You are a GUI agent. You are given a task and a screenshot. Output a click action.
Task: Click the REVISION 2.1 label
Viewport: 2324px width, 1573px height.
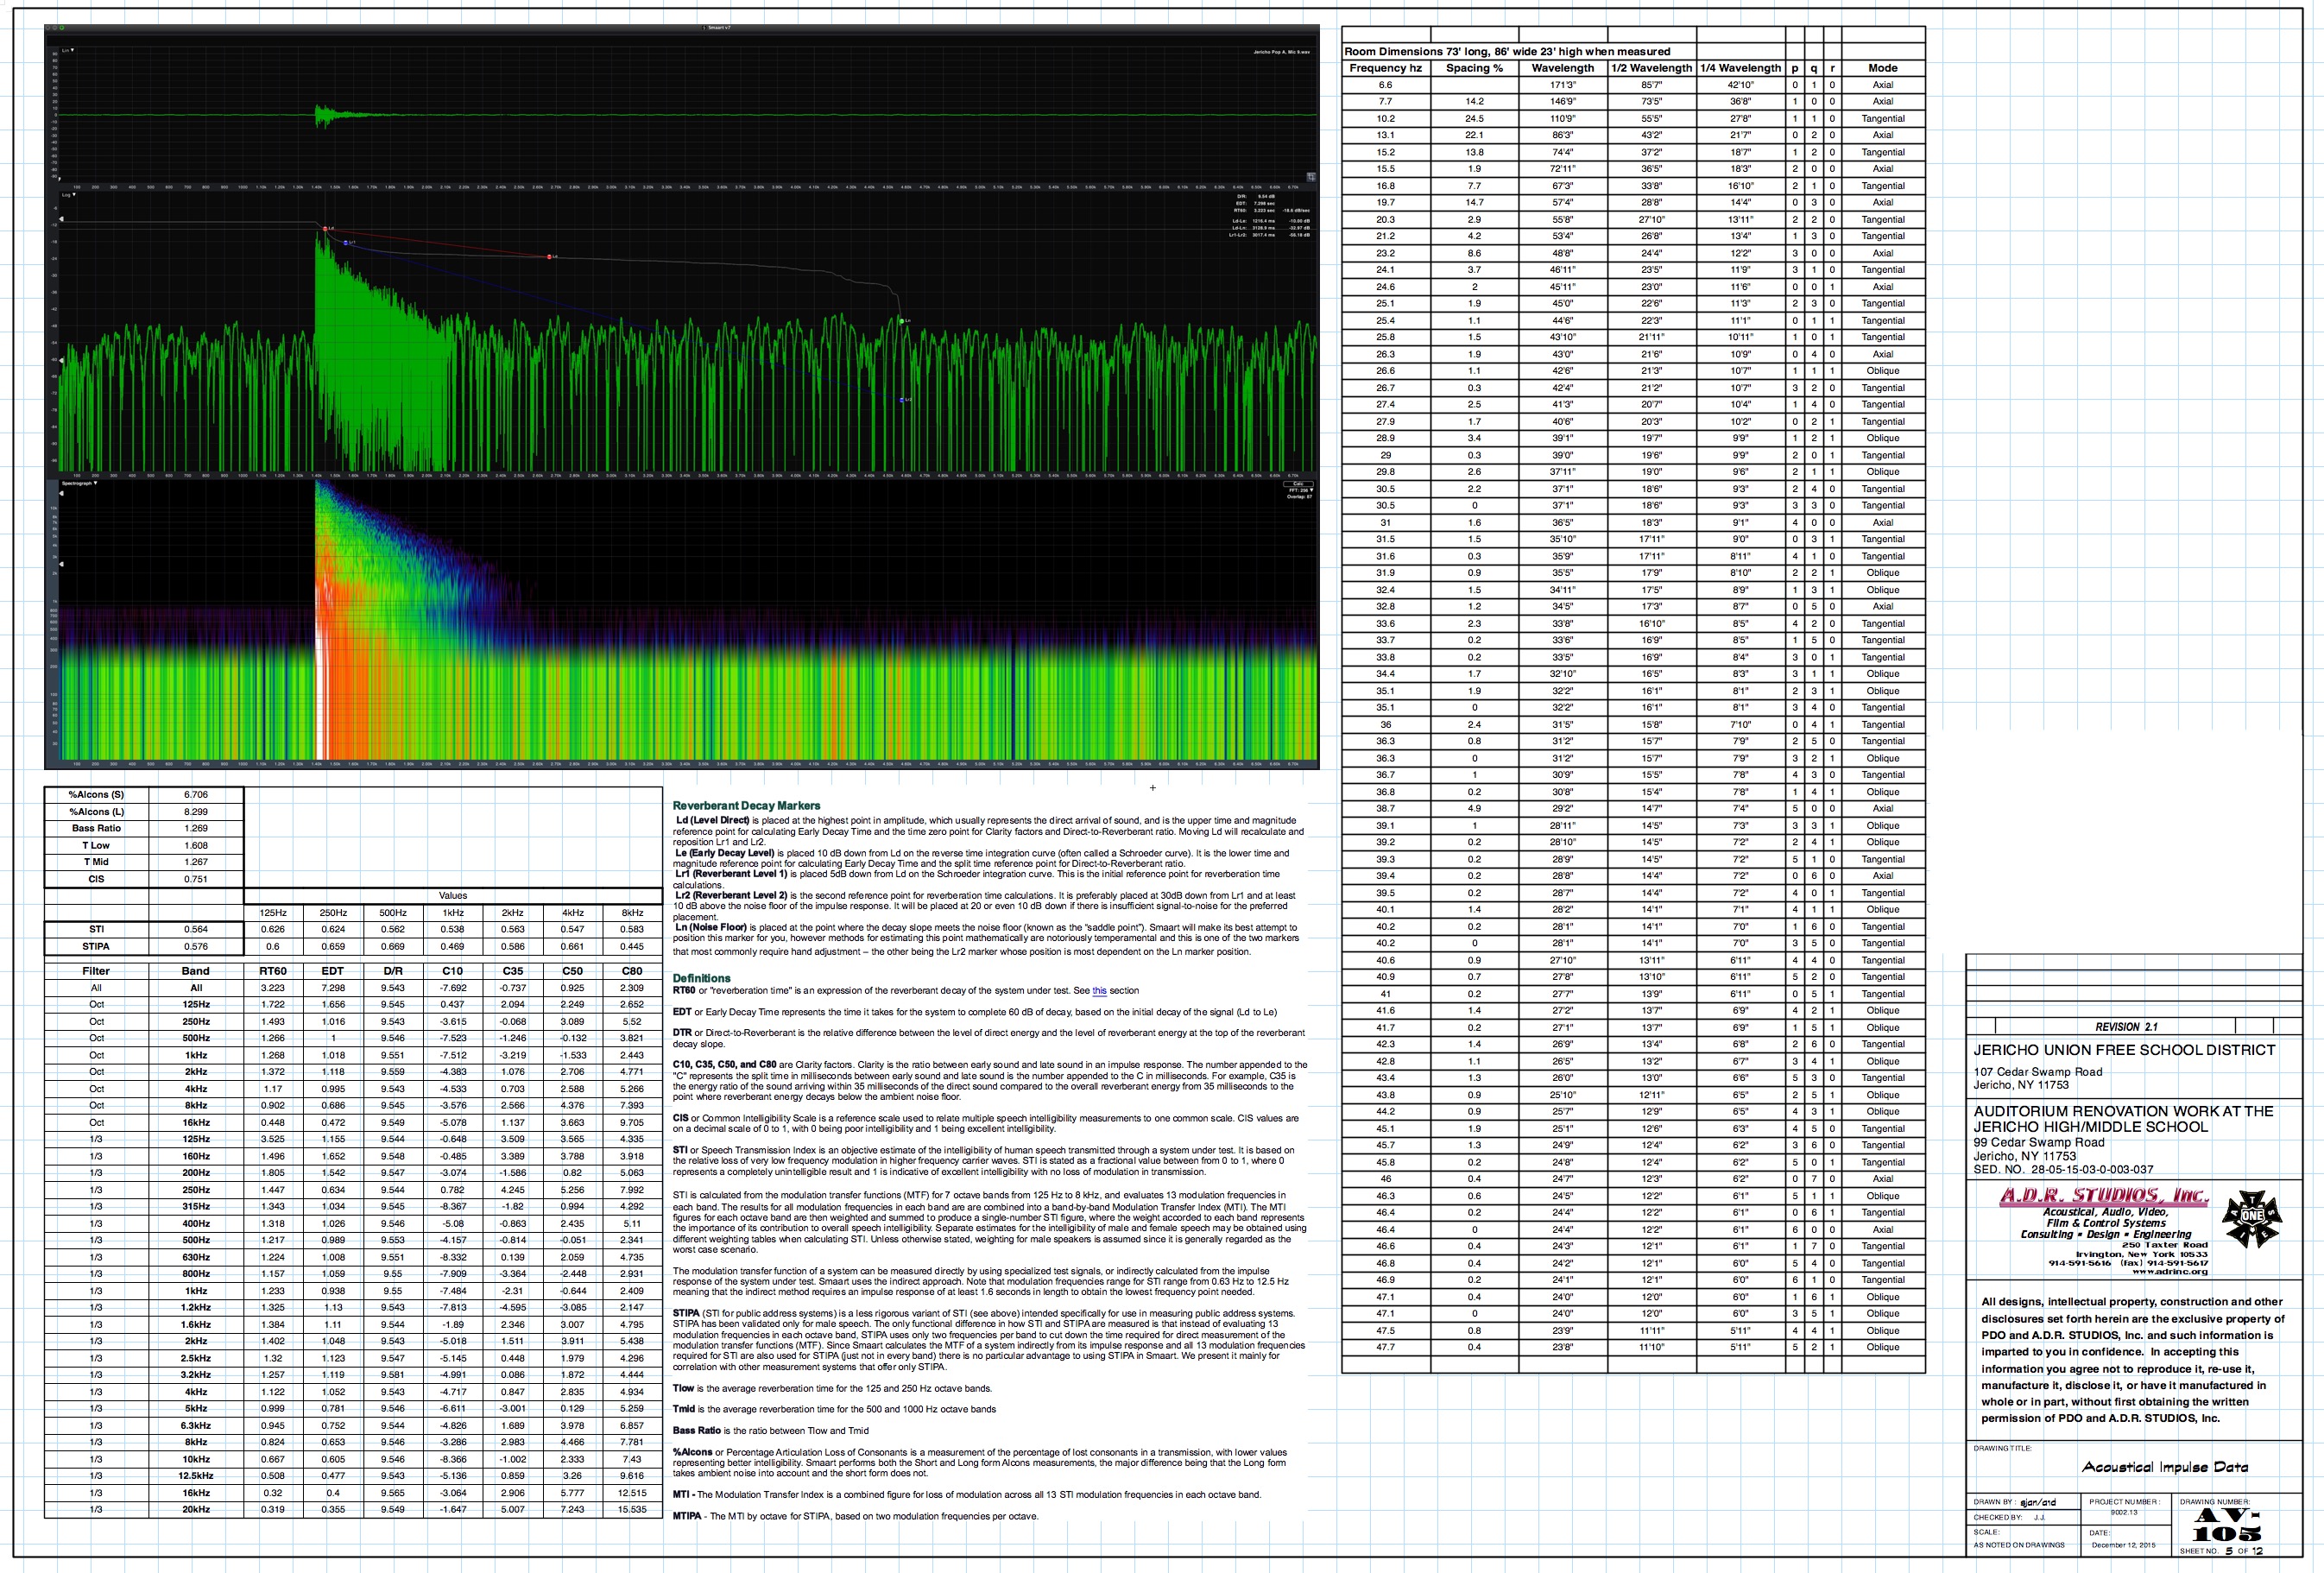pyautogui.click(x=2126, y=1027)
